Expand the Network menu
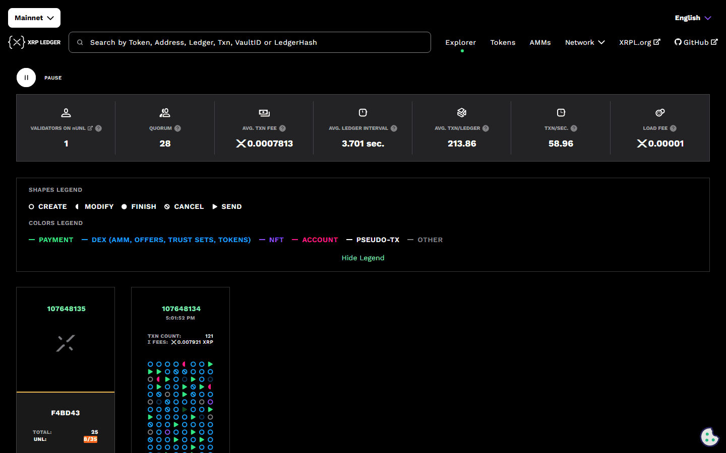 point(585,42)
